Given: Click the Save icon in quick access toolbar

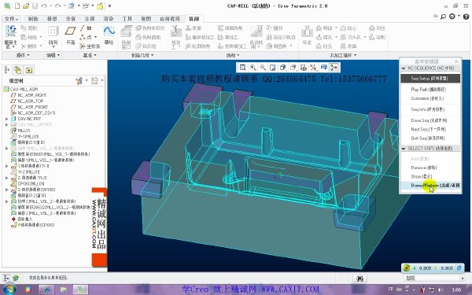Looking at the screenshot, I should tap(35, 6).
